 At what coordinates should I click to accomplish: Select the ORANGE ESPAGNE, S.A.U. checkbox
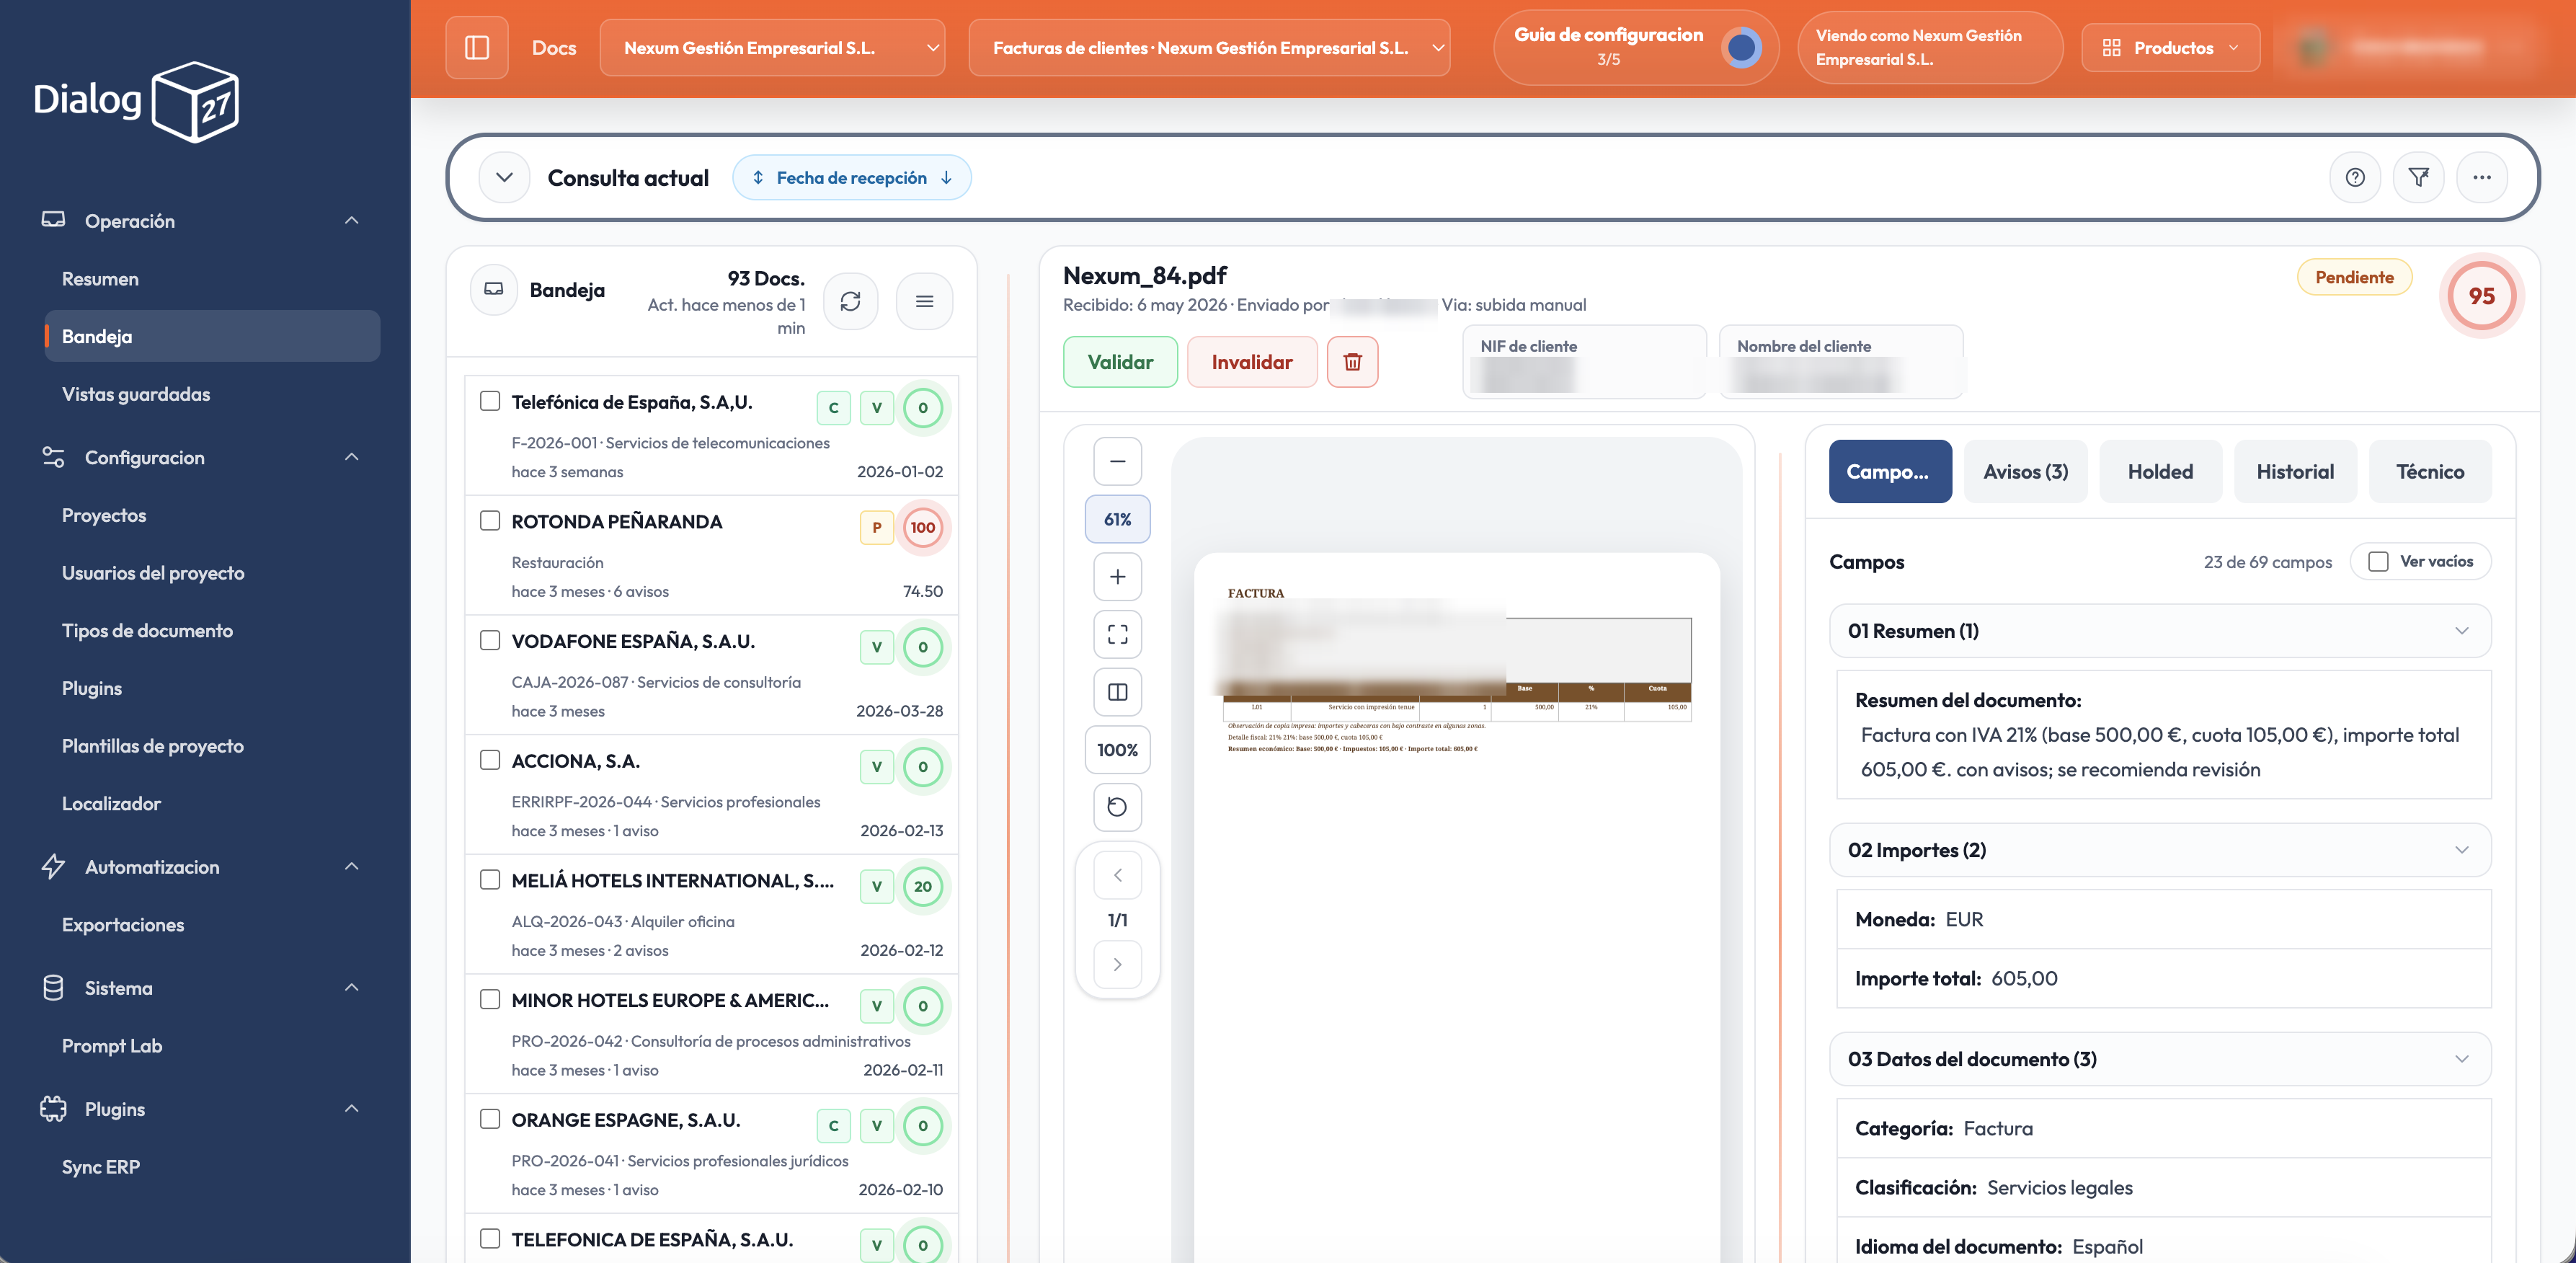pos(490,1119)
